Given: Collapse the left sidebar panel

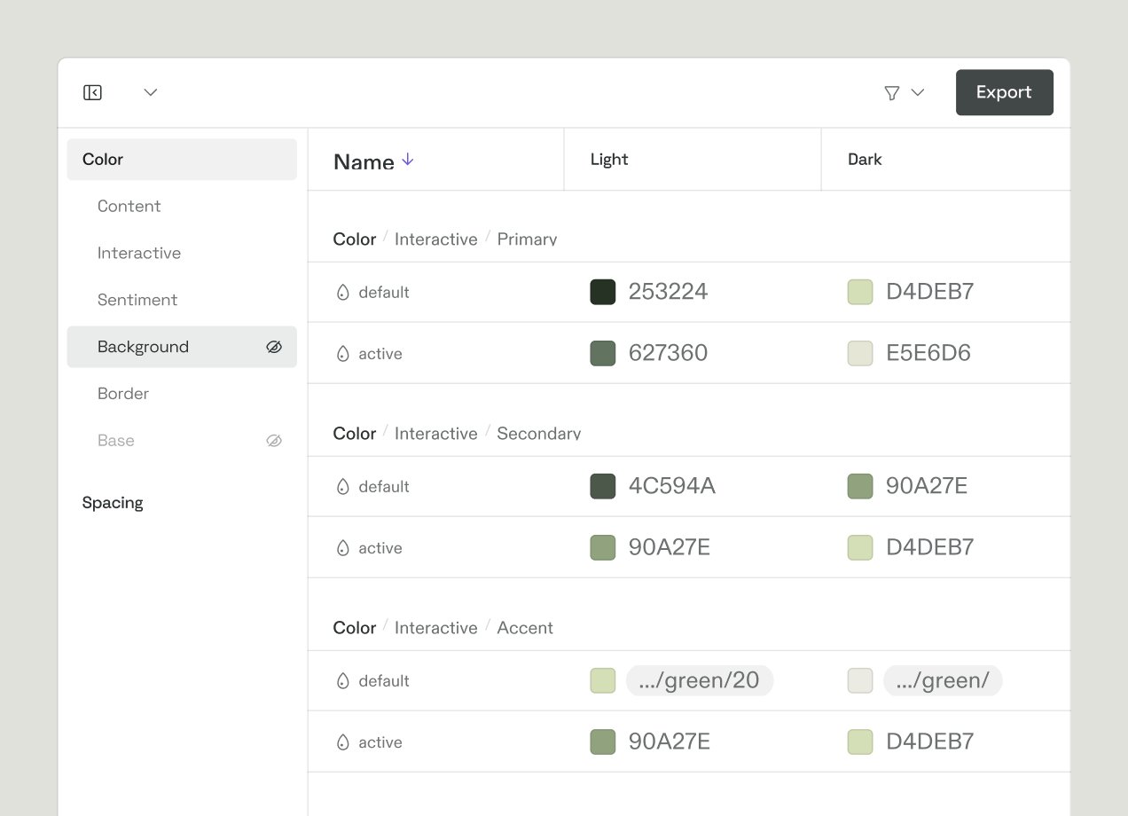Looking at the screenshot, I should (92, 92).
